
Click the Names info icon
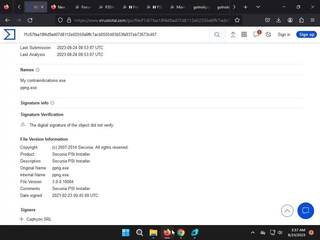(x=37, y=70)
